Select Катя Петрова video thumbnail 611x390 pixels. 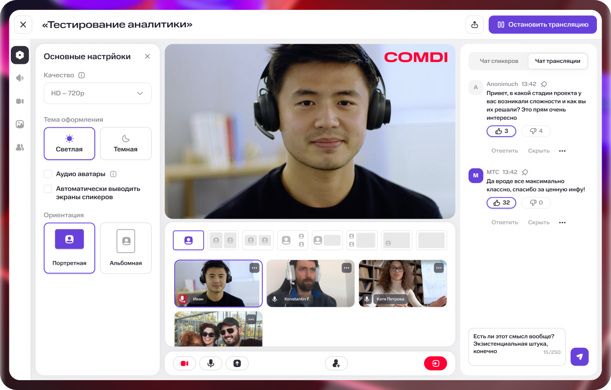tap(403, 283)
